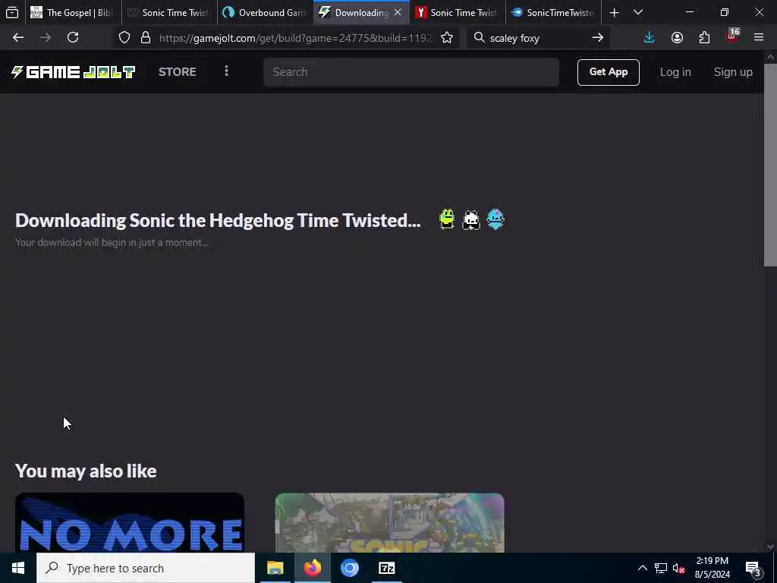Open Firefox account icon

point(677,38)
